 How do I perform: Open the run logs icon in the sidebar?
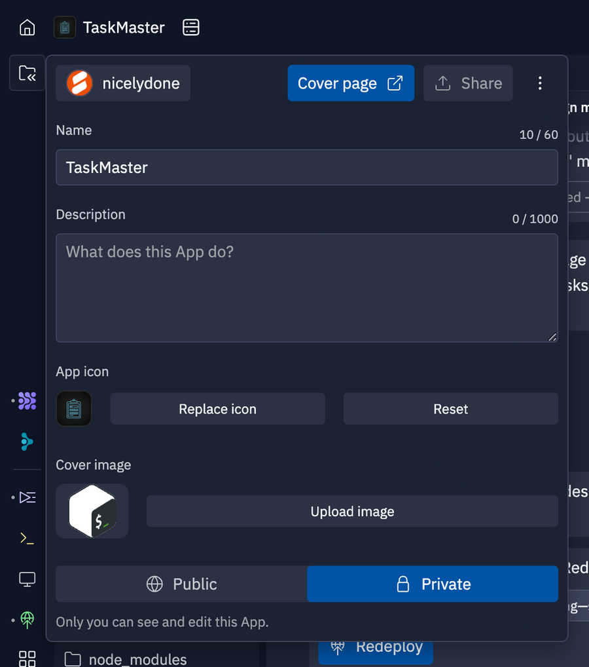pos(27,497)
